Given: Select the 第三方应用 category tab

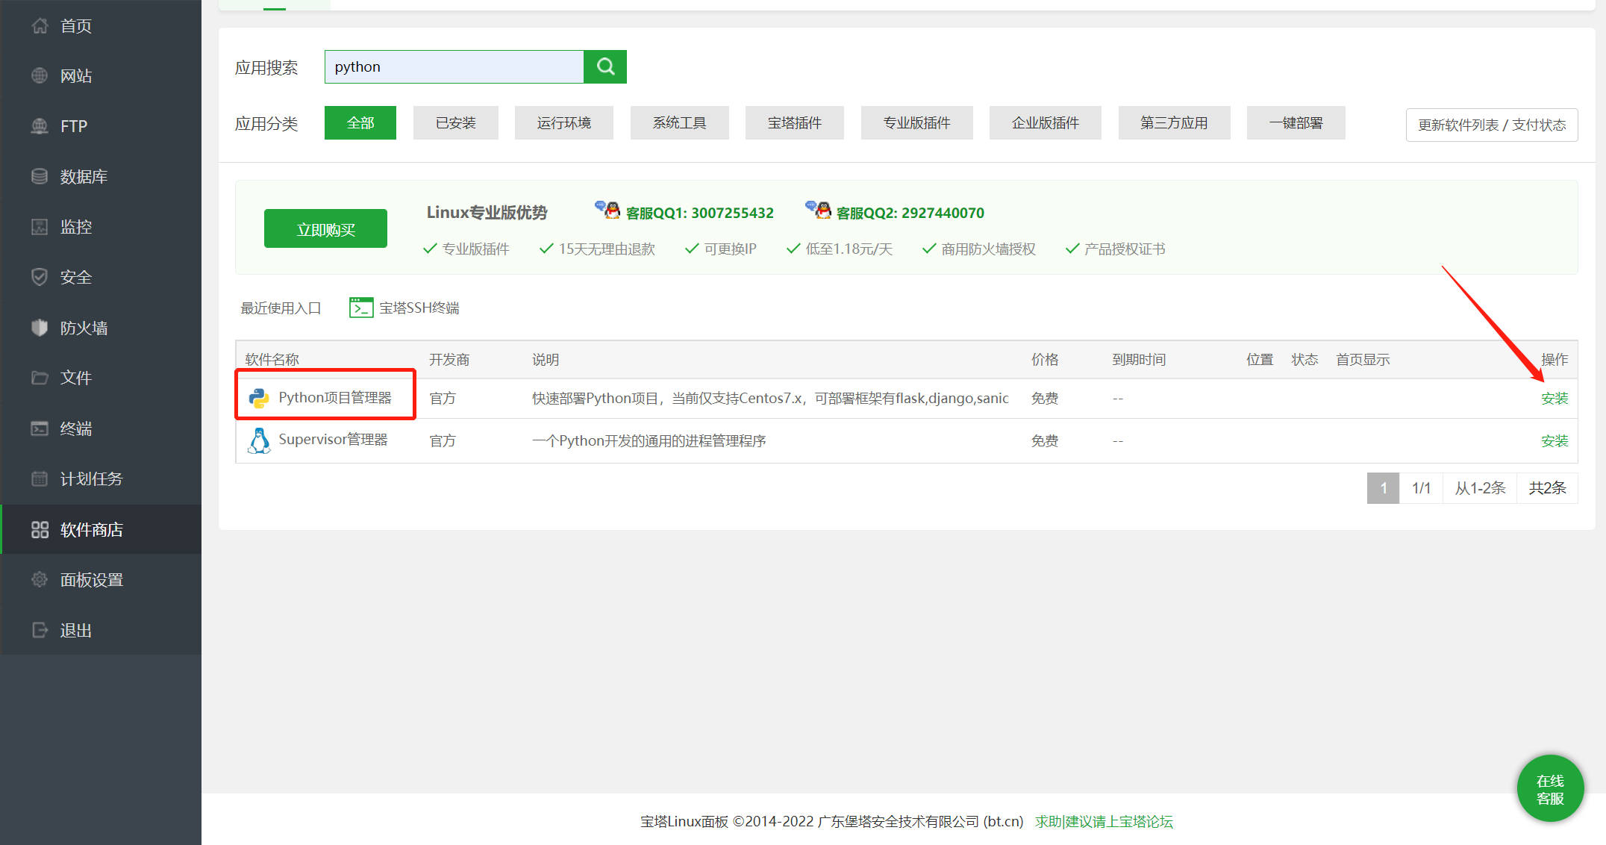Looking at the screenshot, I should (1175, 122).
